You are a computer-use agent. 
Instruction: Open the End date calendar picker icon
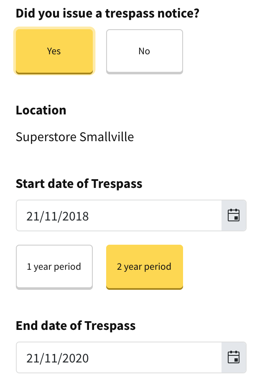pos(234,357)
